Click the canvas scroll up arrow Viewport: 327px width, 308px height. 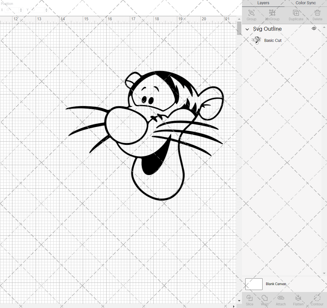pos(239,19)
